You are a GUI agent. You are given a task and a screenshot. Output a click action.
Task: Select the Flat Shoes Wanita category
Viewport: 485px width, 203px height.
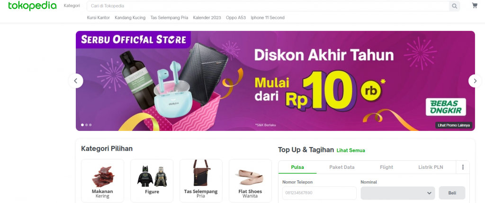[x=250, y=181]
